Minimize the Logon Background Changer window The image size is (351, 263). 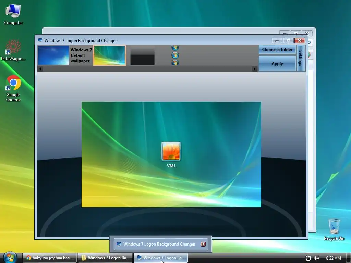tap(277, 41)
